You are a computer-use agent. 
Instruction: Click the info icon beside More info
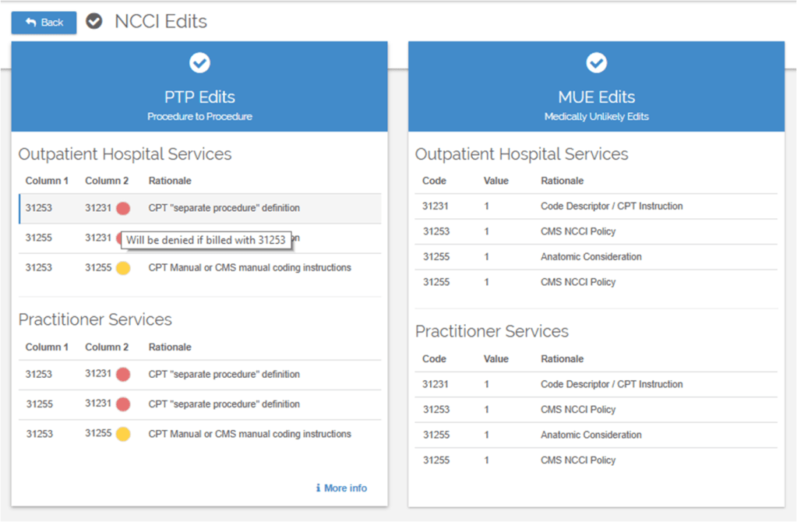[x=318, y=488]
